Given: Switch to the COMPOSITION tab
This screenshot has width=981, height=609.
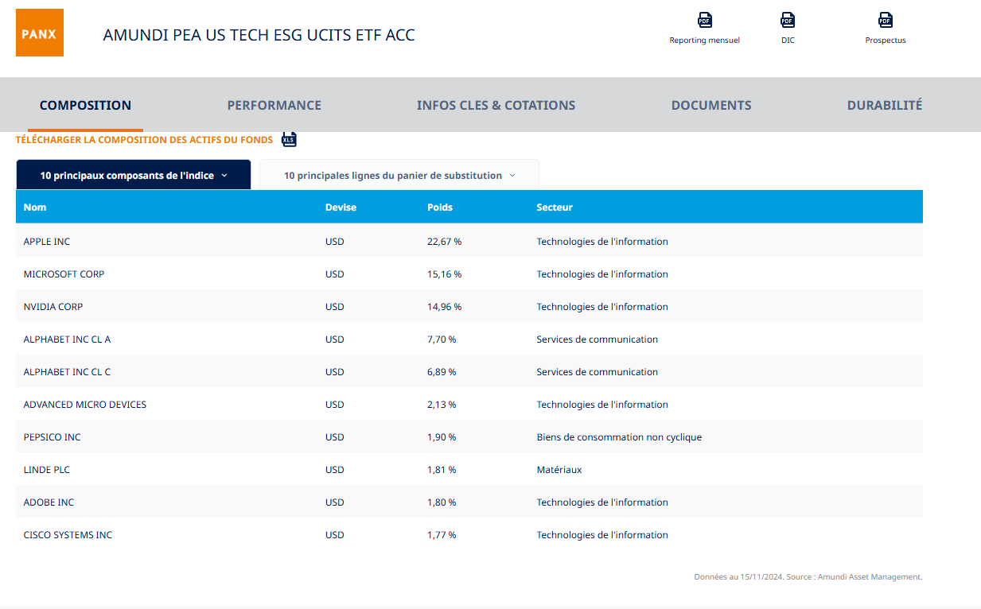Looking at the screenshot, I should [85, 105].
